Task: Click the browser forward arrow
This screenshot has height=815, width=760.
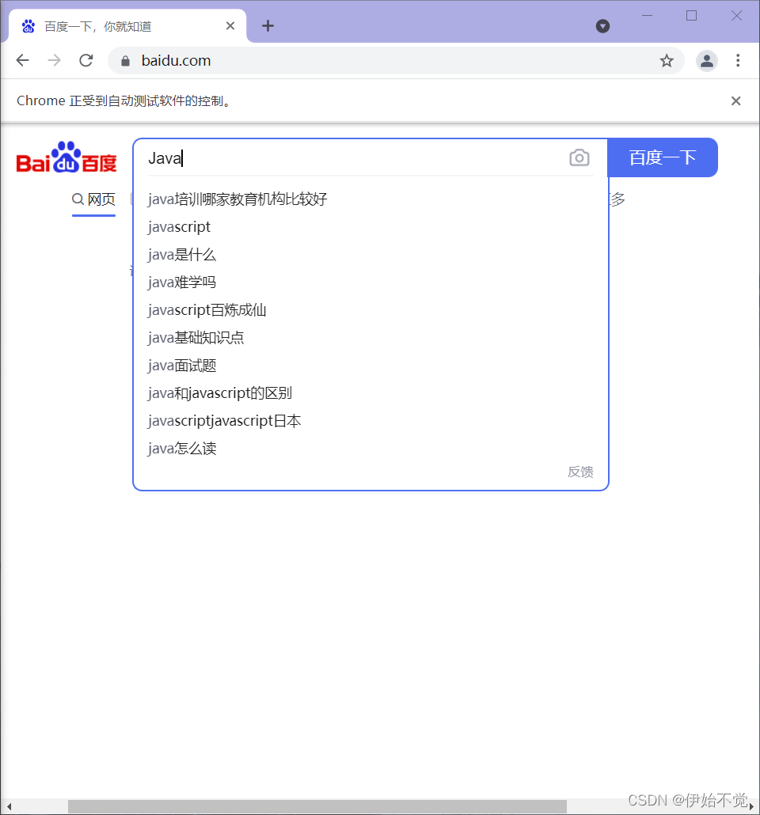Action: pyautogui.click(x=54, y=60)
